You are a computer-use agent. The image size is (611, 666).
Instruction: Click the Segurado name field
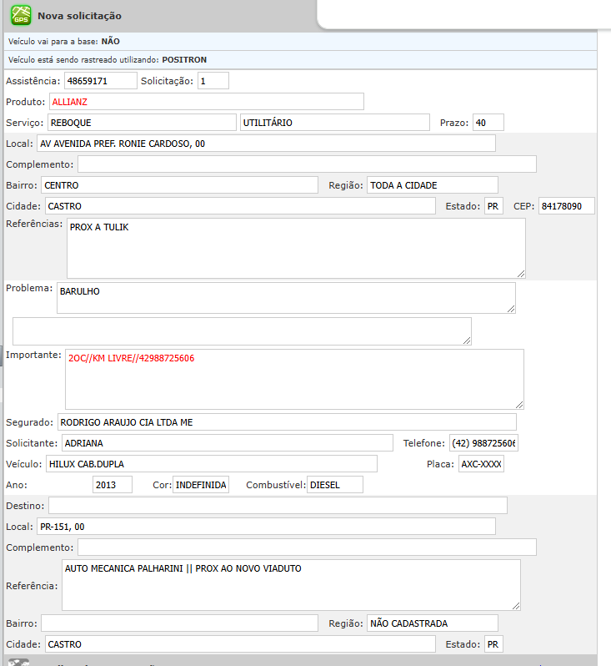pyautogui.click(x=287, y=422)
